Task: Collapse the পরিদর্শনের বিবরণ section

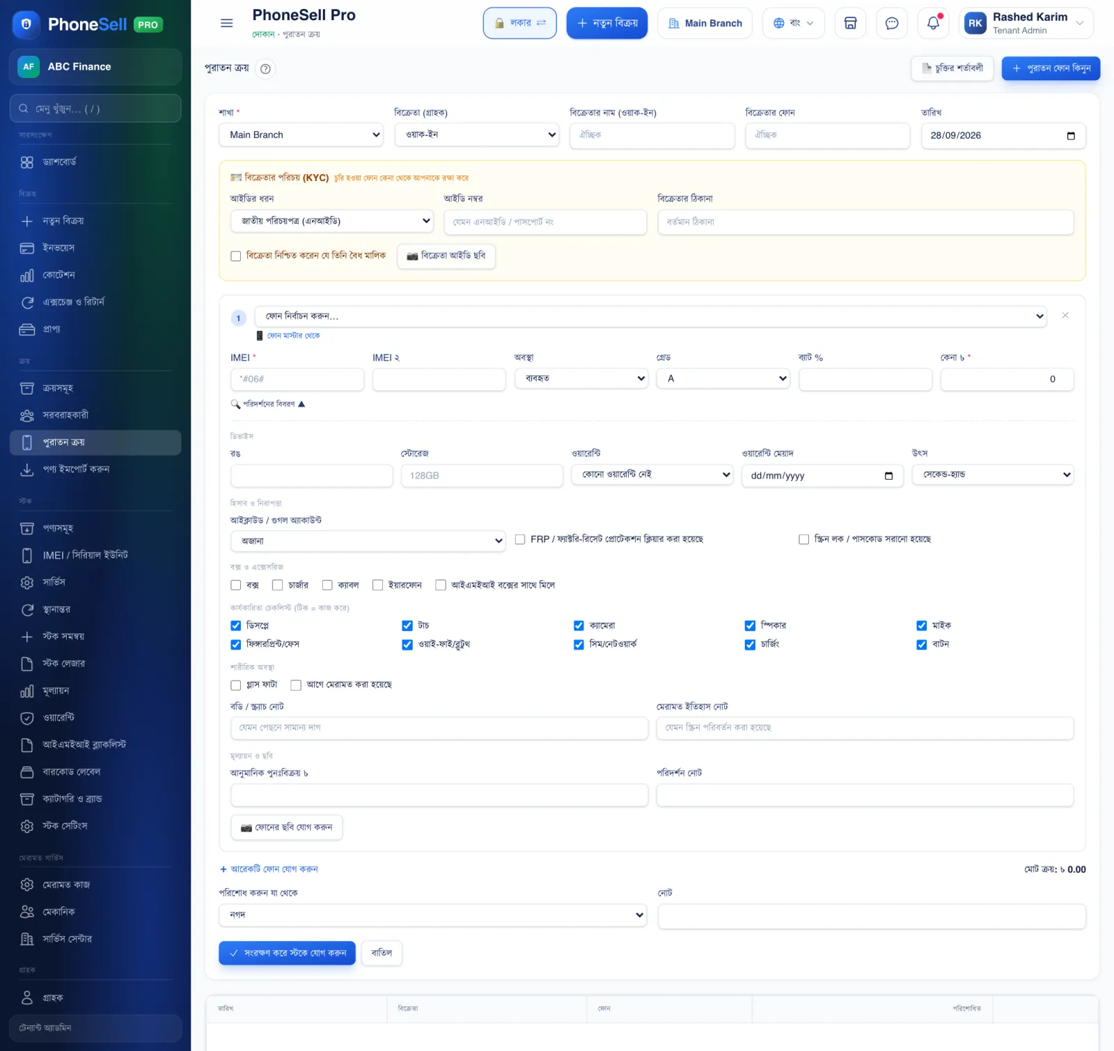Action: pos(268,404)
